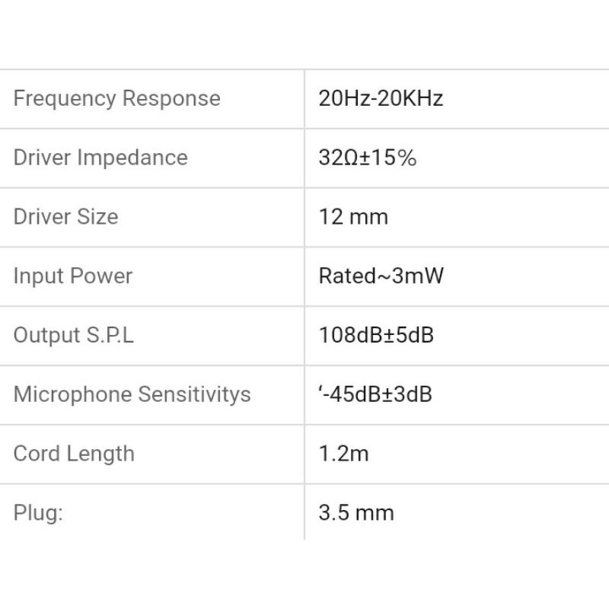Select the 12 mm driver value
Viewport: 609px width, 609px height.
click(353, 217)
